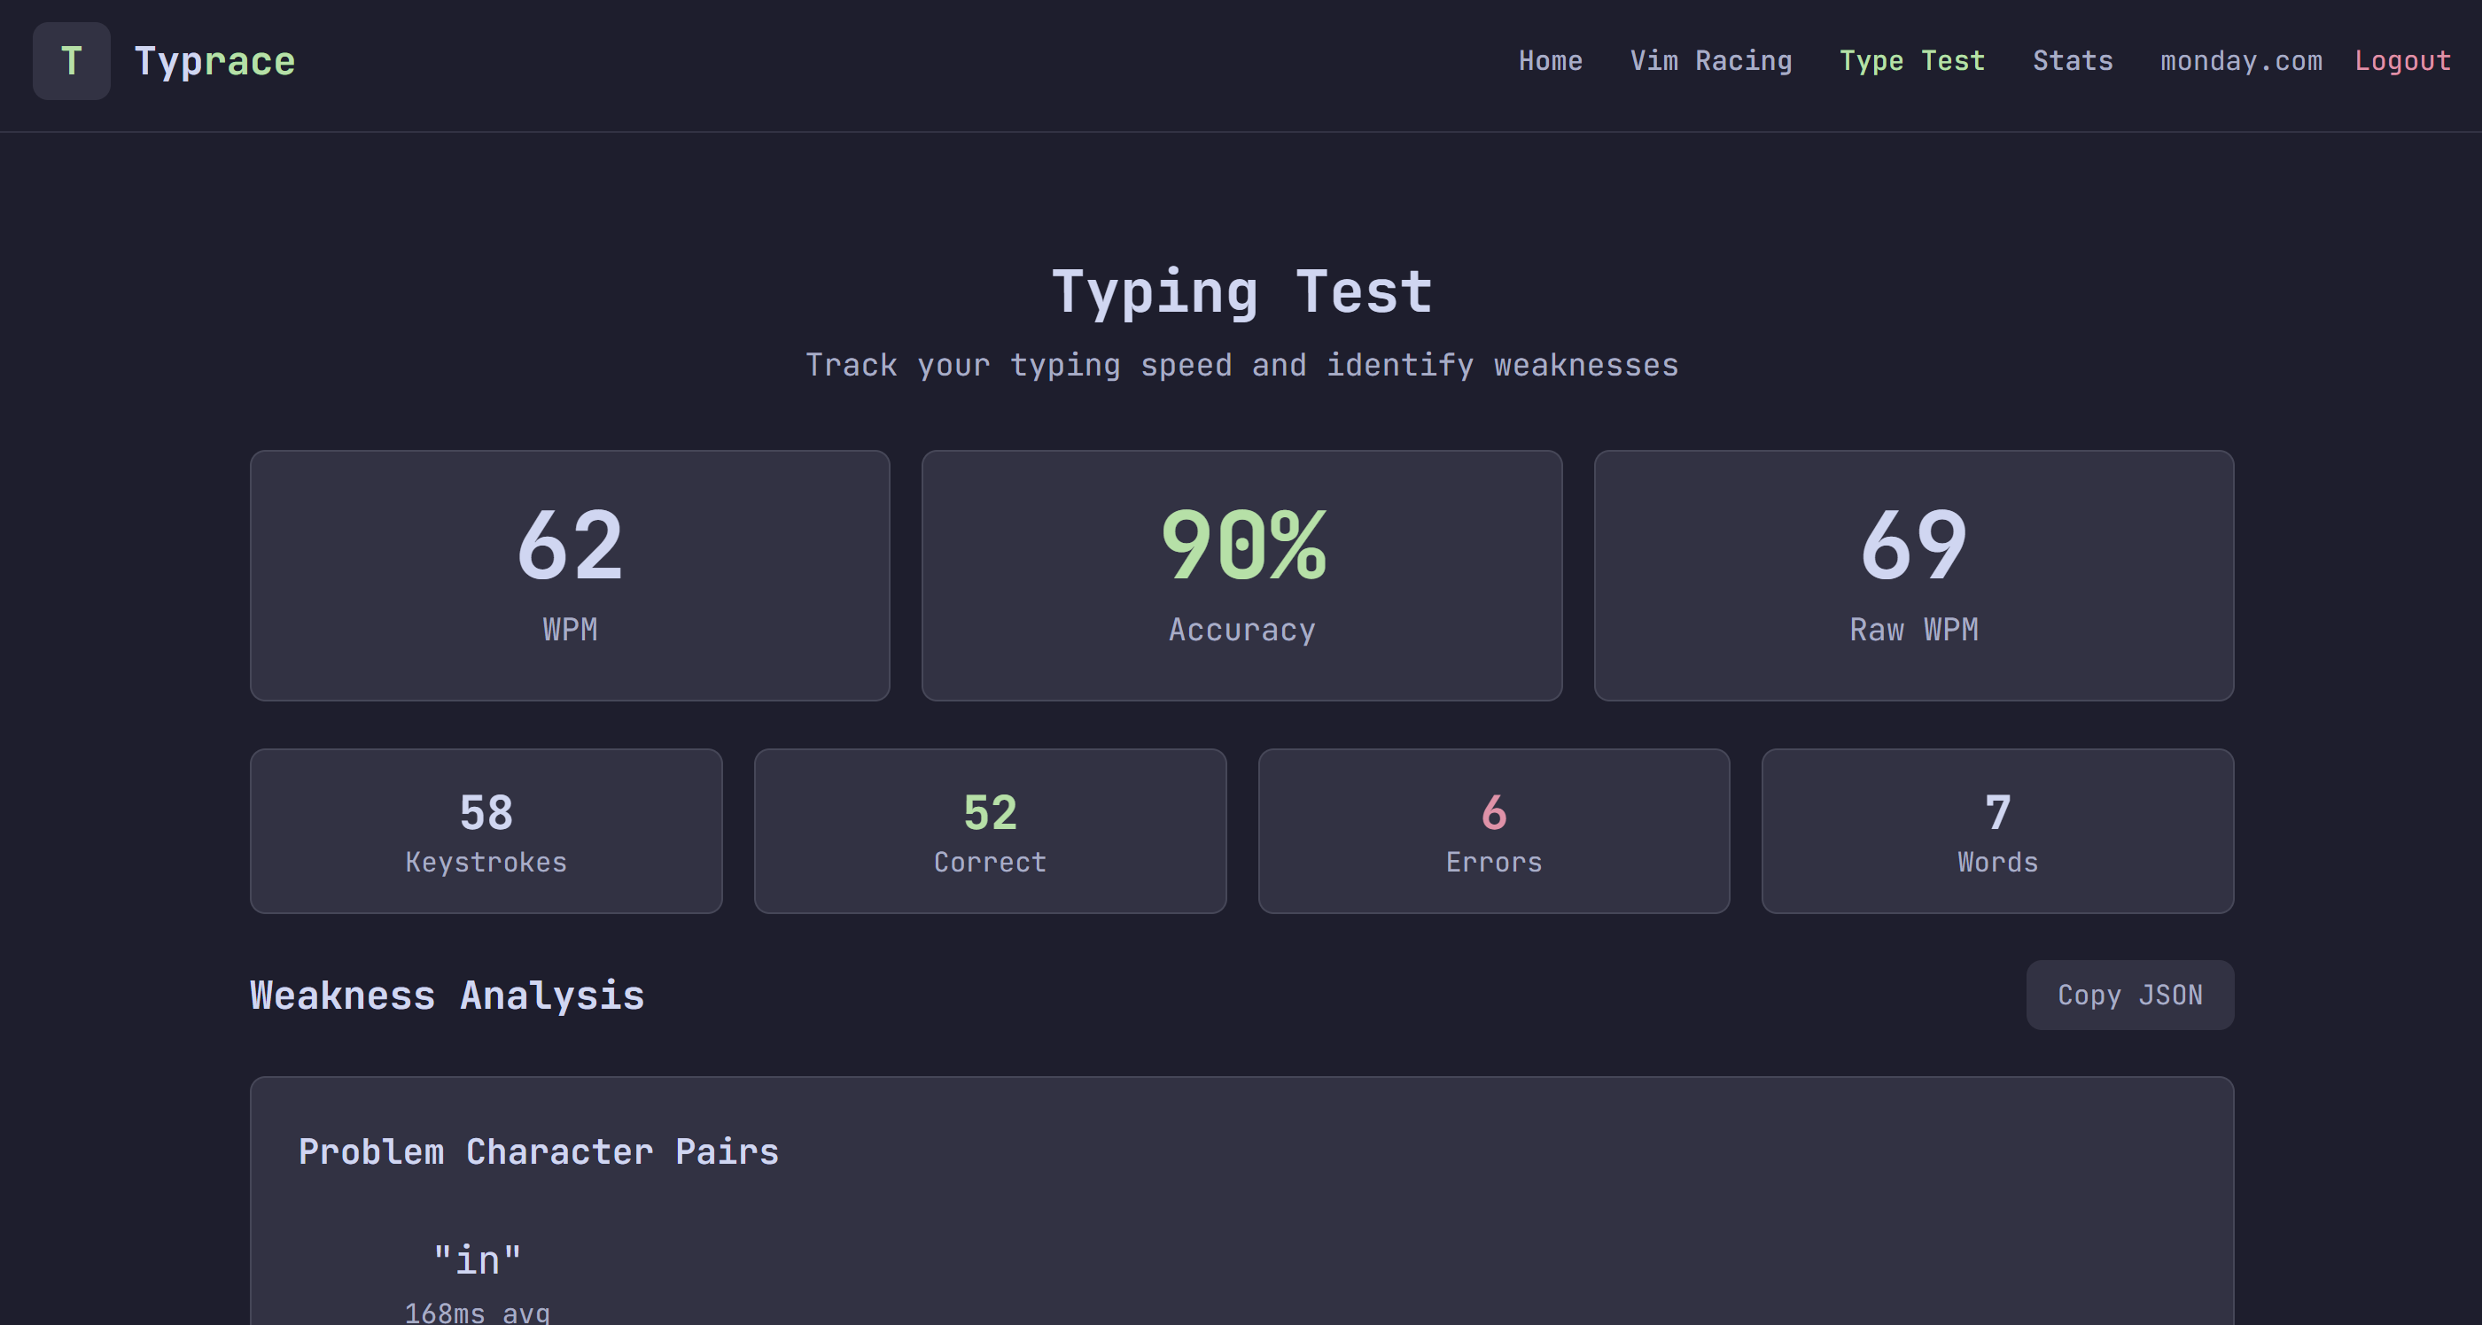The height and width of the screenshot is (1325, 2482).
Task: Click the Weakness Analysis heading
Action: tap(447, 996)
